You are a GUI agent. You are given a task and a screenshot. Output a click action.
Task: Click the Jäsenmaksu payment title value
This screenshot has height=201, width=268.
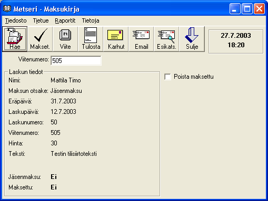[66, 91]
